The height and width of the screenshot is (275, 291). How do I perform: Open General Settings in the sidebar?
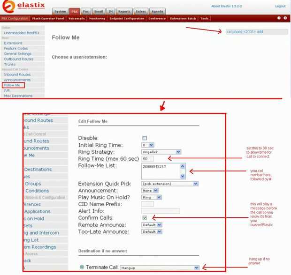tap(18, 54)
